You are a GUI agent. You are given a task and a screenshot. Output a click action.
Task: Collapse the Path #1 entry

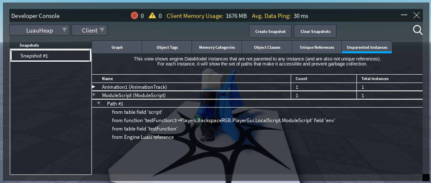click(x=99, y=104)
